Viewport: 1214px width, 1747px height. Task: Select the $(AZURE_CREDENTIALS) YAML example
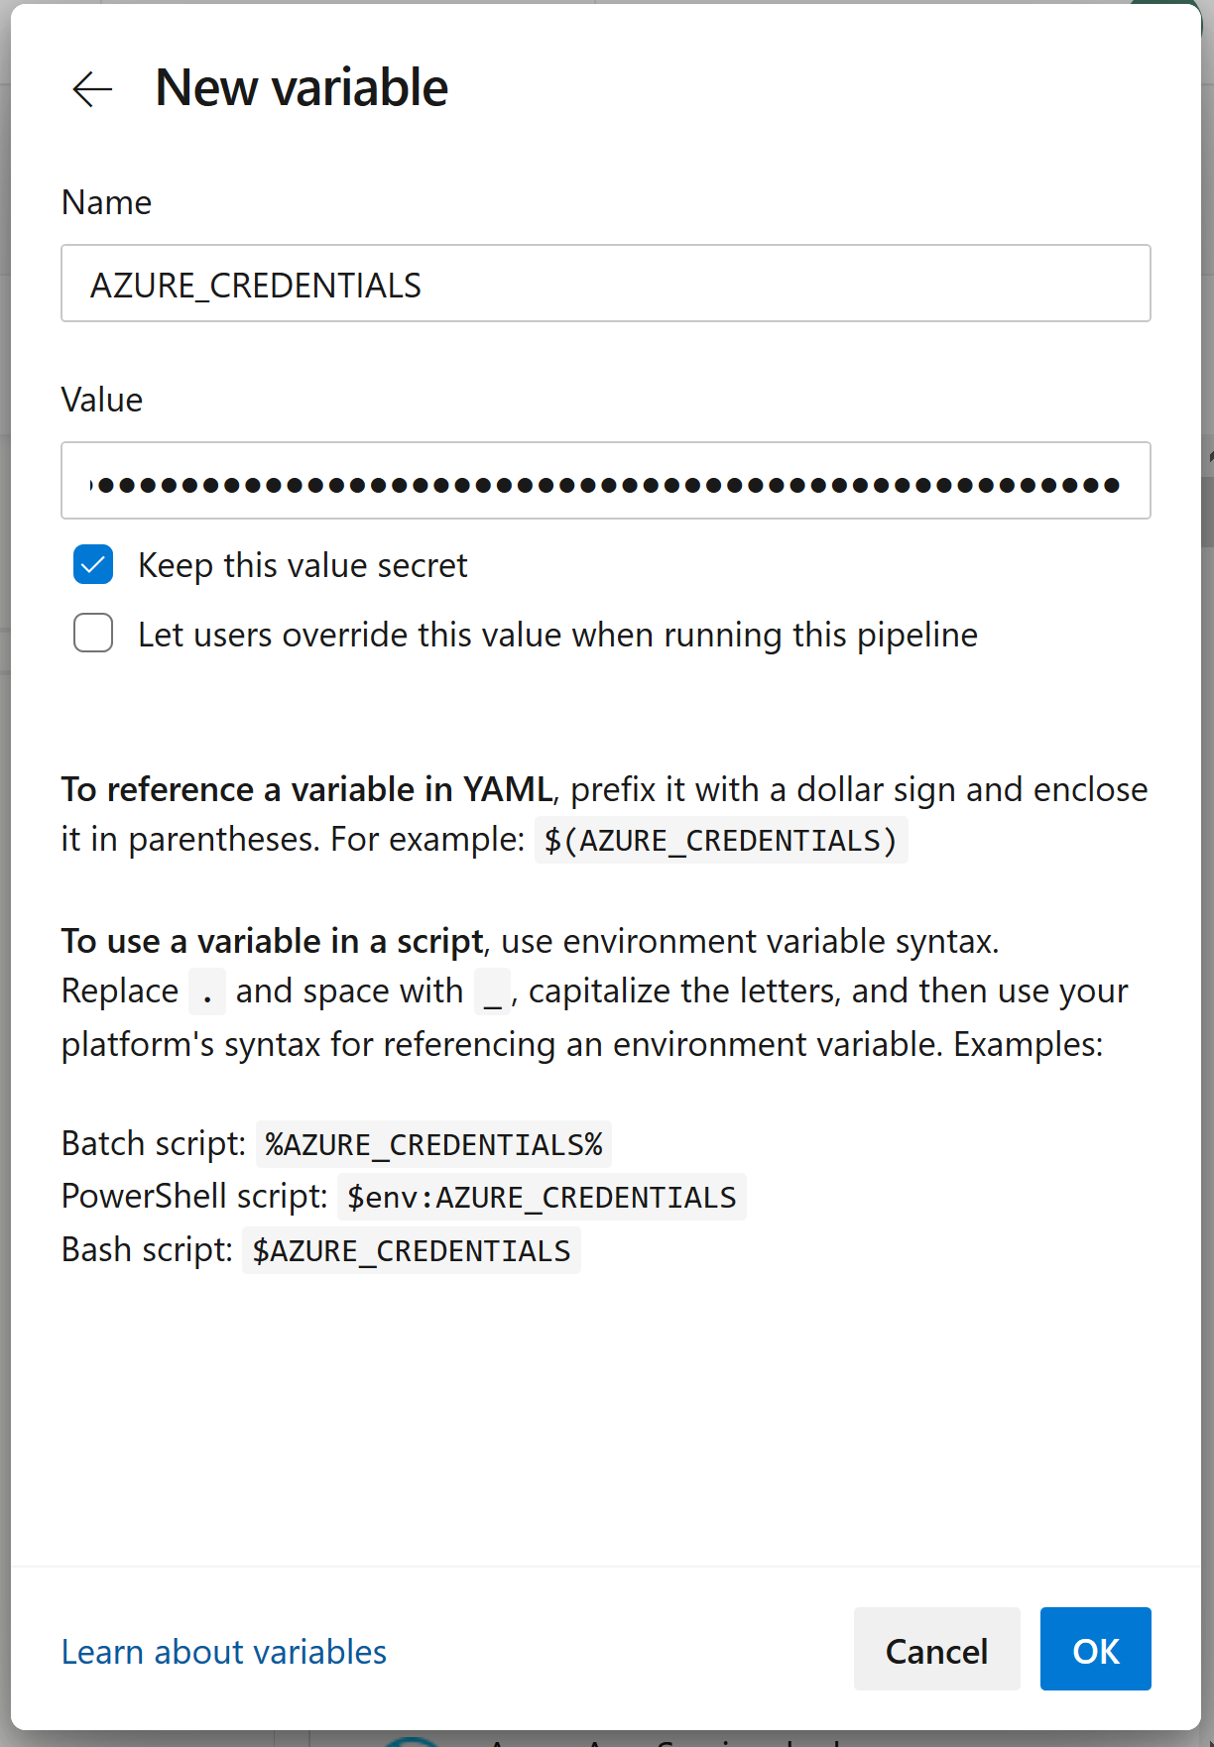[720, 840]
